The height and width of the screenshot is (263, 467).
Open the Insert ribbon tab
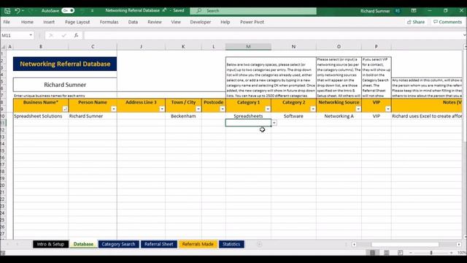(49, 22)
